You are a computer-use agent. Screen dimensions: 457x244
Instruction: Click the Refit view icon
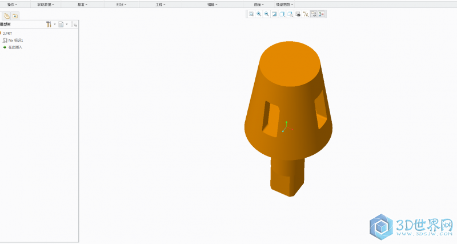pos(251,14)
